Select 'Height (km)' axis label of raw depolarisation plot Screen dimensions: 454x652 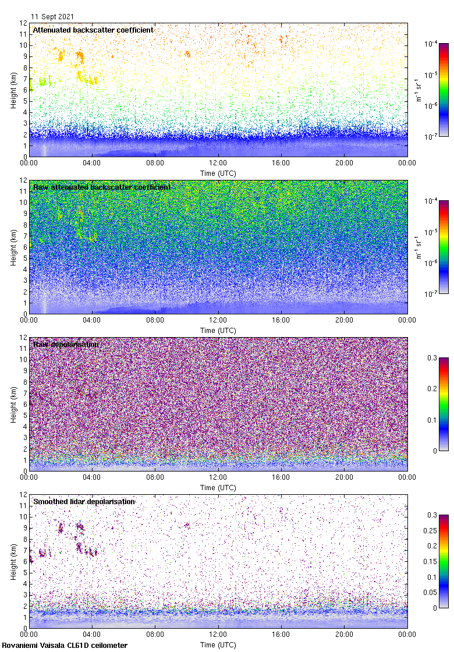tap(14, 403)
